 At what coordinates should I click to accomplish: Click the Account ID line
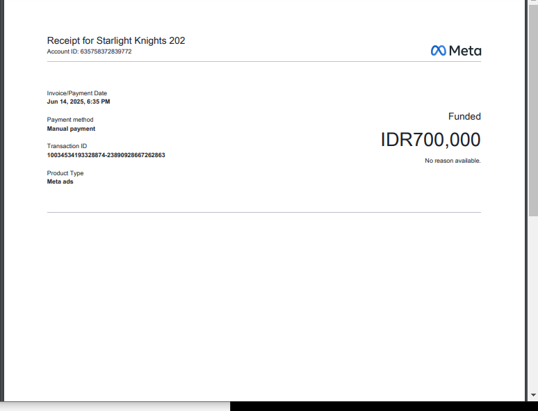[x=89, y=51]
